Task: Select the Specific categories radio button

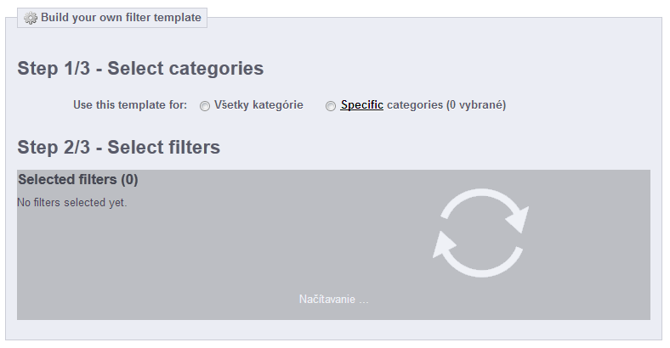Action: tap(330, 106)
